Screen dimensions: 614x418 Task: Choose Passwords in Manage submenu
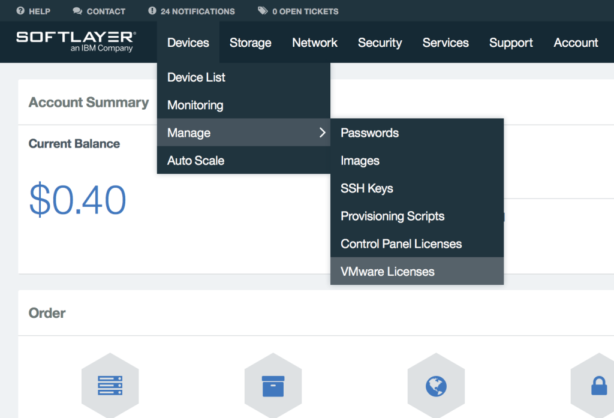pyautogui.click(x=417, y=133)
